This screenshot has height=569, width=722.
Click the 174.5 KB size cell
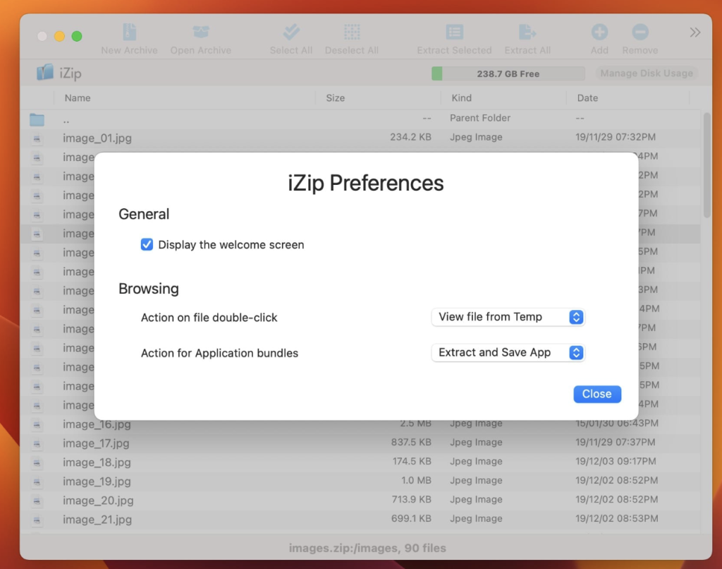pos(412,461)
